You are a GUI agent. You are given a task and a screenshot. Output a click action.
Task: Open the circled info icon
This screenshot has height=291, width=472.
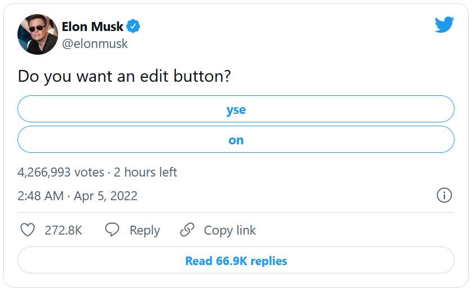click(x=444, y=196)
